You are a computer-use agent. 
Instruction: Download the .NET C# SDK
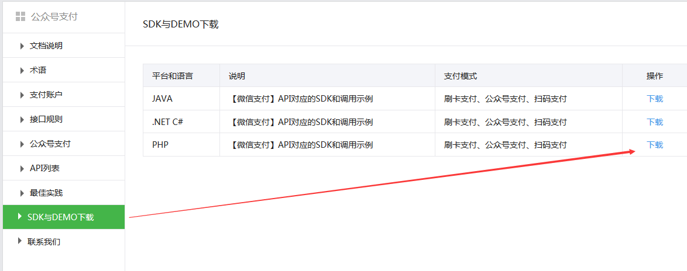655,122
